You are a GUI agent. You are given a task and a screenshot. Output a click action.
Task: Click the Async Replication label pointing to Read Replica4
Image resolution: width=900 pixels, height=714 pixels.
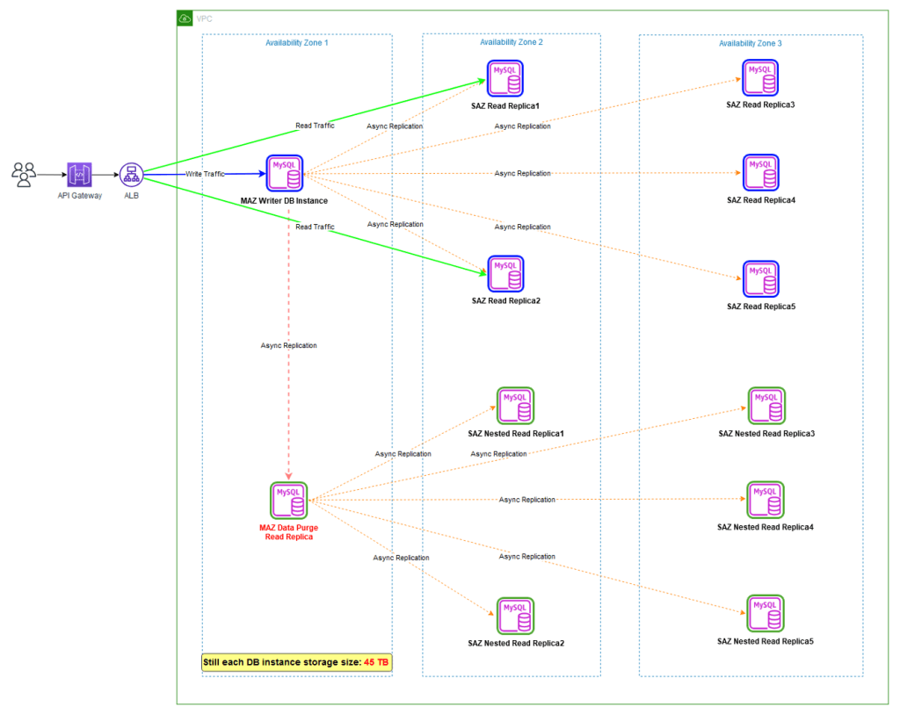tap(522, 173)
